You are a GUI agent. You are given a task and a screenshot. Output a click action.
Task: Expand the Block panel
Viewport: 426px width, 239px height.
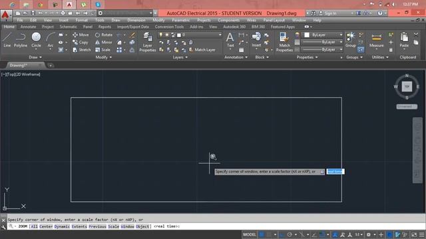pyautogui.click(x=262, y=57)
